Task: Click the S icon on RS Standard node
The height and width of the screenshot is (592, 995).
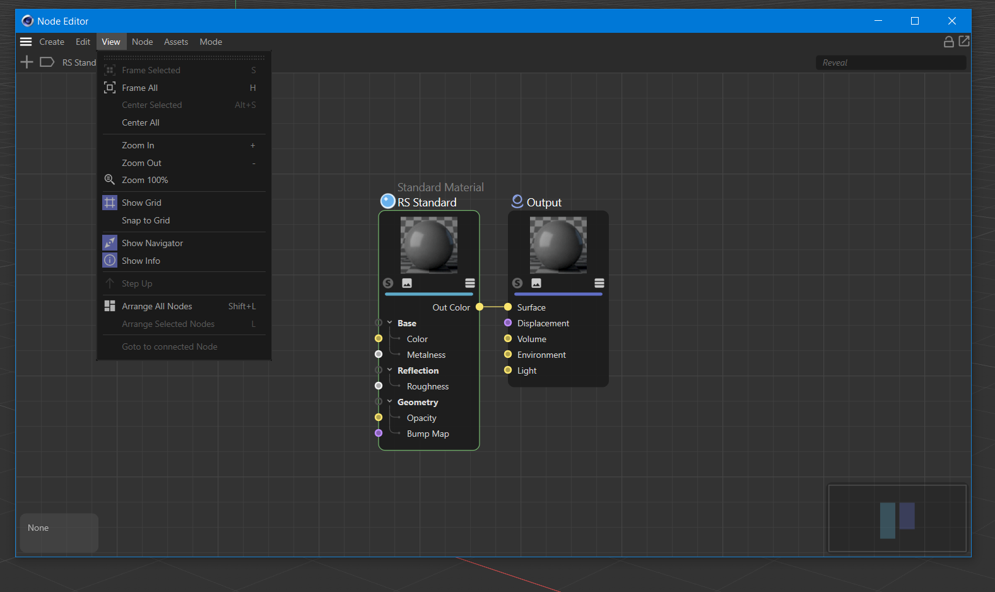Action: [x=388, y=283]
